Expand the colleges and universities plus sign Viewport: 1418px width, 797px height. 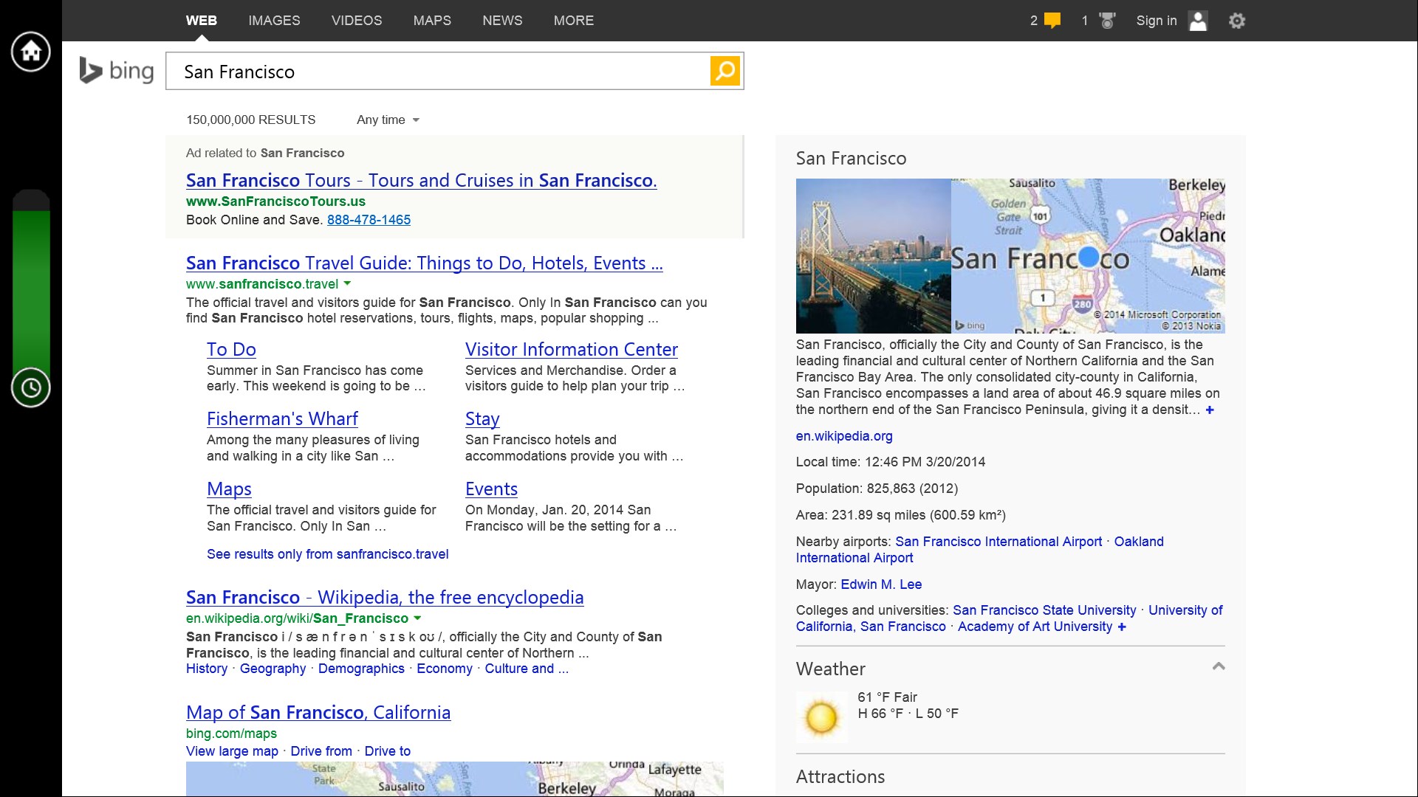click(1122, 627)
